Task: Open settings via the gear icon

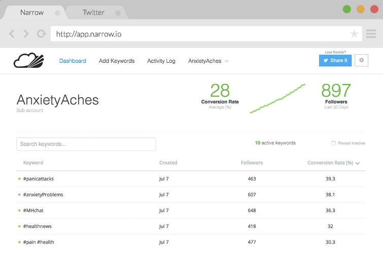Action: point(361,60)
